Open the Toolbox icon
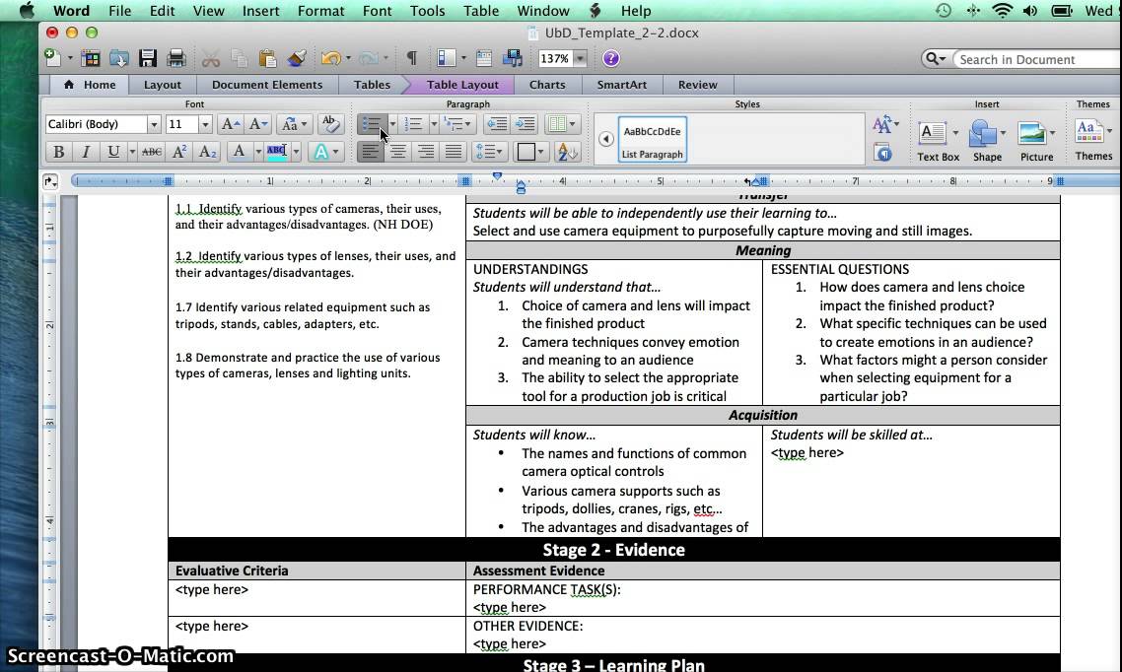Screen dimensions: 1122x672 coord(484,58)
